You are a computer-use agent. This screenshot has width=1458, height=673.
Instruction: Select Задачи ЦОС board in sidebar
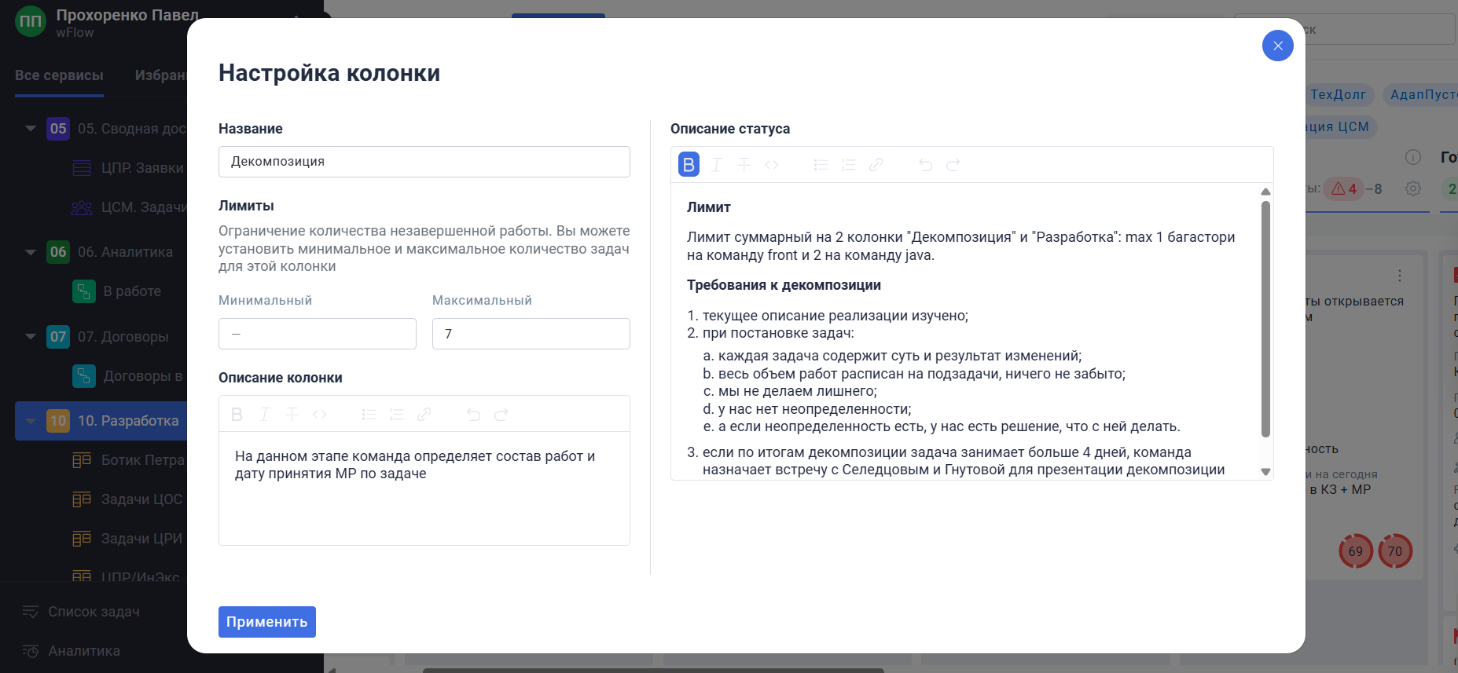pos(141,499)
